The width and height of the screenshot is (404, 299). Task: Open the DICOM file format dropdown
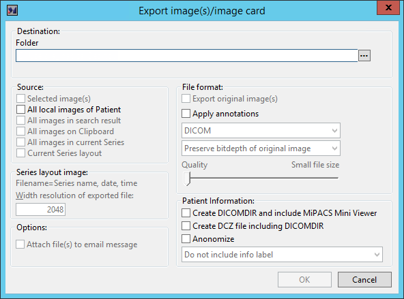point(261,131)
